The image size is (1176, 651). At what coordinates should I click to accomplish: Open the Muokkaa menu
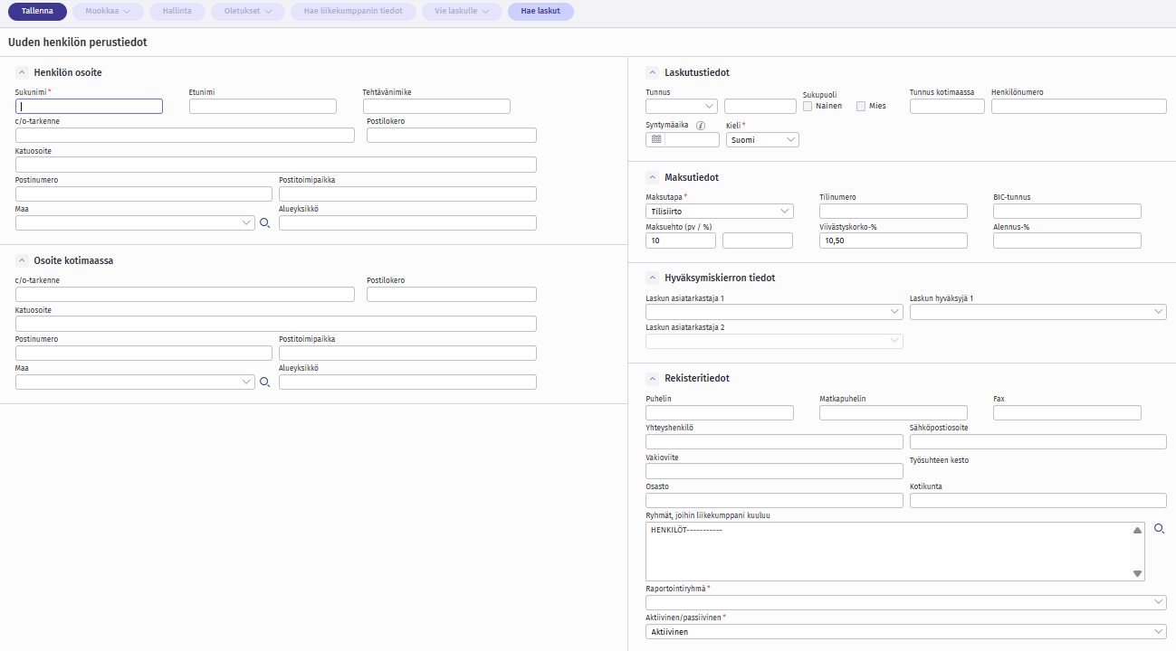[x=108, y=12]
